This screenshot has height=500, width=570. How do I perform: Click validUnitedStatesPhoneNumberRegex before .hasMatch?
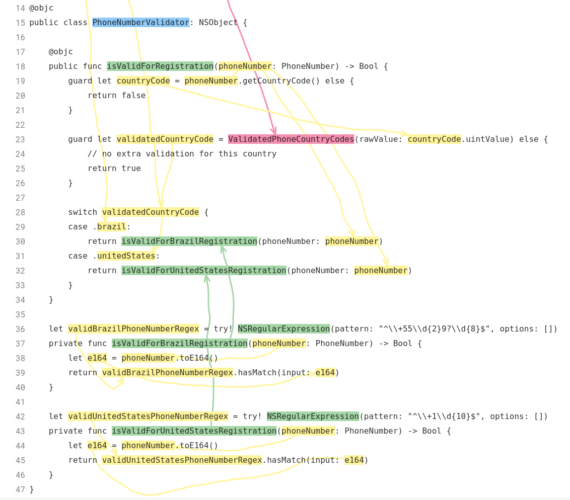(182, 460)
